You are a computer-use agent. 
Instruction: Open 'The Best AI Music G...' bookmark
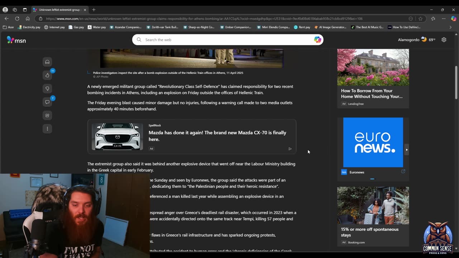click(367, 27)
